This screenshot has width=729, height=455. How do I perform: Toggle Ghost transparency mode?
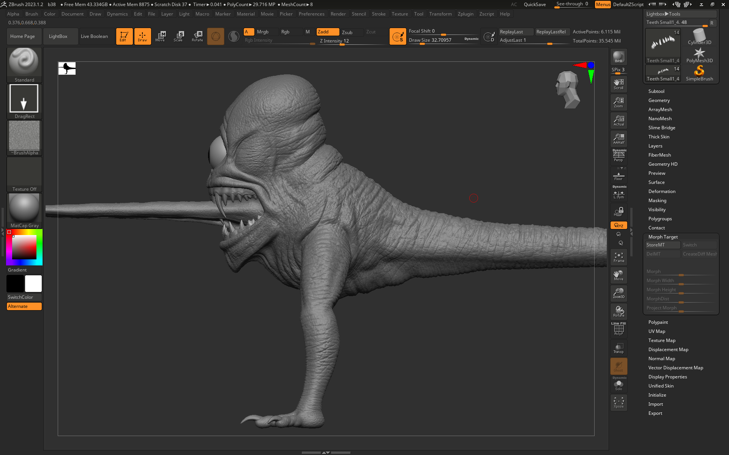[619, 366]
